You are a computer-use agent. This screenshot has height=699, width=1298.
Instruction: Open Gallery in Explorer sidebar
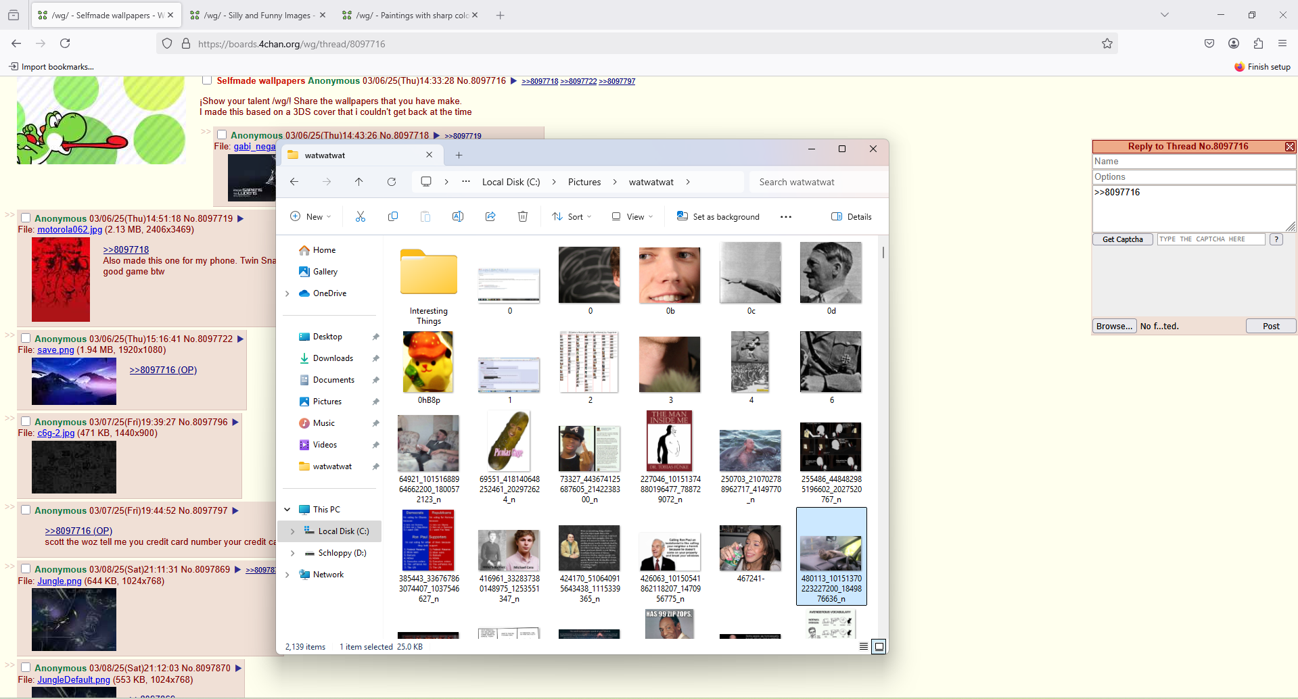click(x=325, y=272)
